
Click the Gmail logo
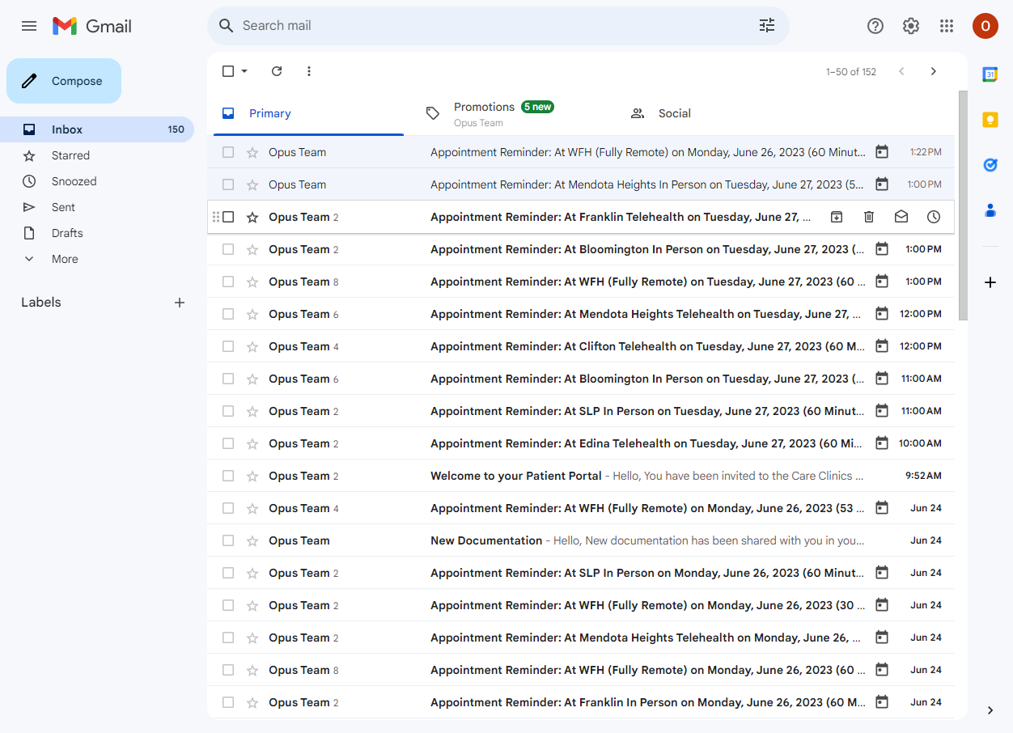coord(91,26)
